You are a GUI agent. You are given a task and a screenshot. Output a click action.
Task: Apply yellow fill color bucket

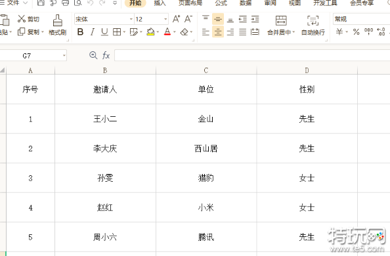150,32
